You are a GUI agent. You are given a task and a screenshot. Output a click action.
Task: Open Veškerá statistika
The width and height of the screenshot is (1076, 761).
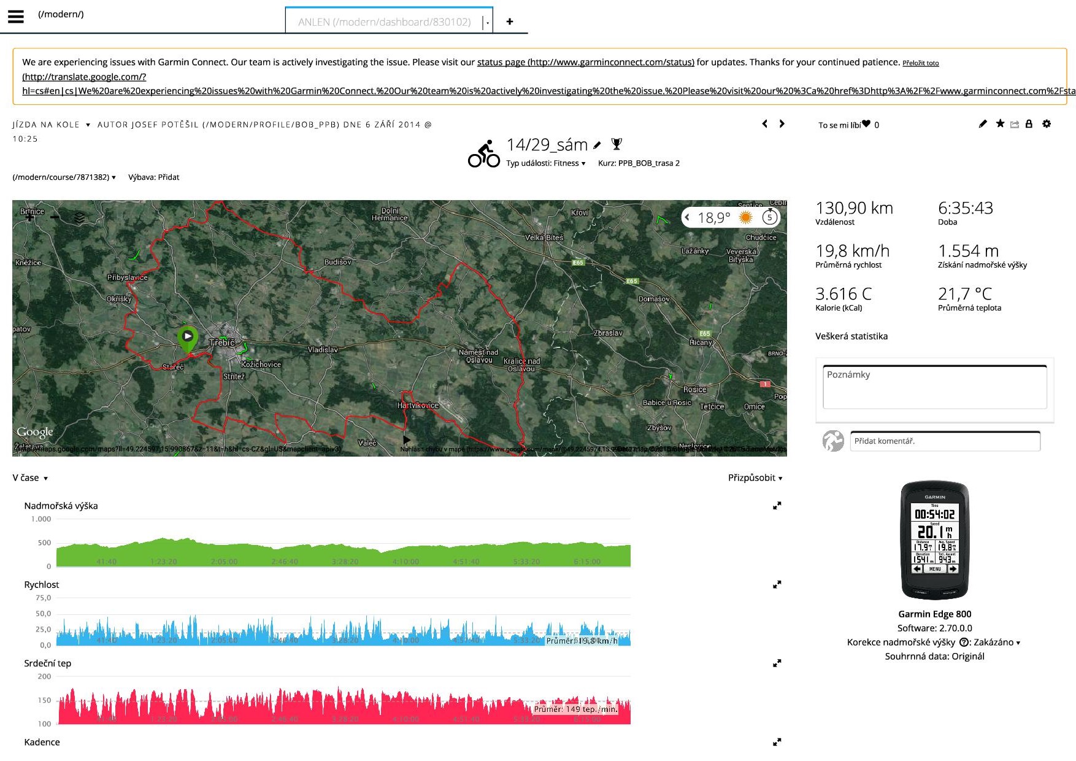pyautogui.click(x=851, y=336)
